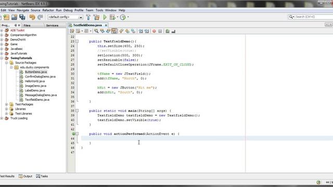Open the Navigate menu
333x187 pixels.
23,10
